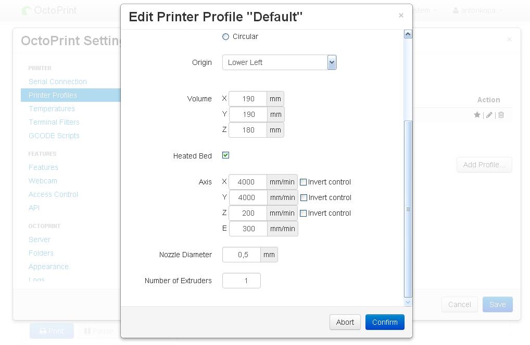Open API settings section
Viewport: 530px width, 345px height.
[34, 208]
